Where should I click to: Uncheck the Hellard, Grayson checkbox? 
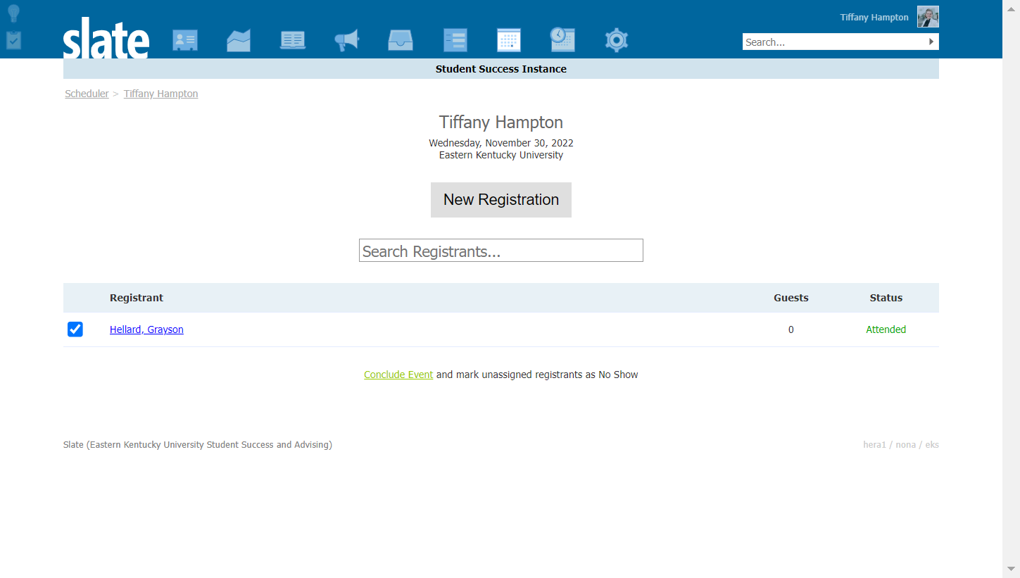[x=75, y=329]
